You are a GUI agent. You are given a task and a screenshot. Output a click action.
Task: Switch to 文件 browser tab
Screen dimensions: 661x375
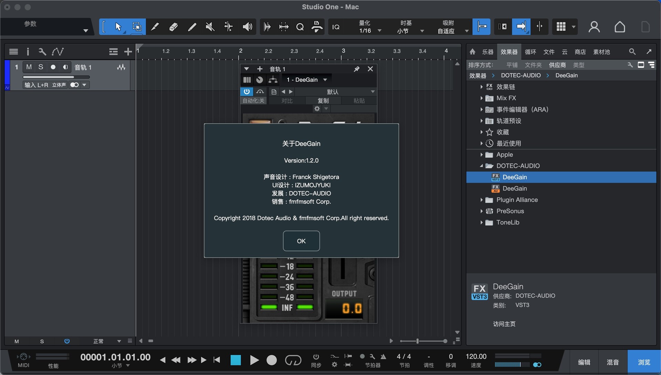point(549,52)
